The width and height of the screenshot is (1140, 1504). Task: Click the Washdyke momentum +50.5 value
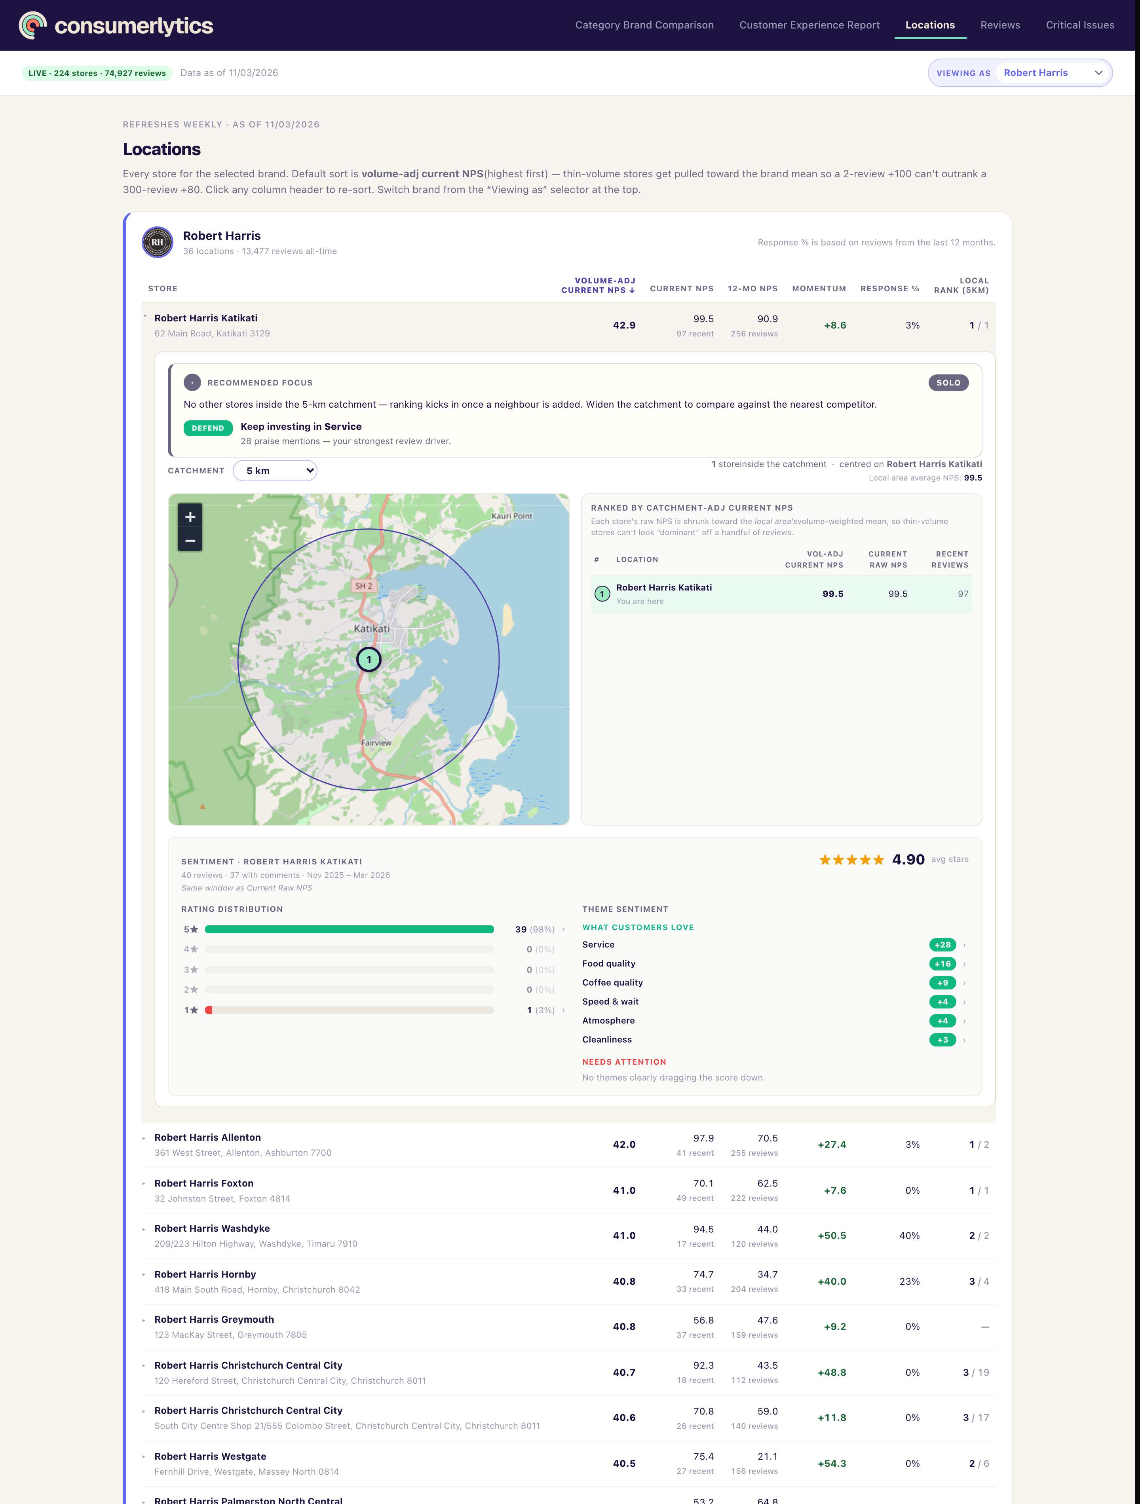tap(832, 1236)
